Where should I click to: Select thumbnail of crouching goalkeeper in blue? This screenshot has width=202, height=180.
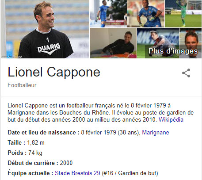146,14
